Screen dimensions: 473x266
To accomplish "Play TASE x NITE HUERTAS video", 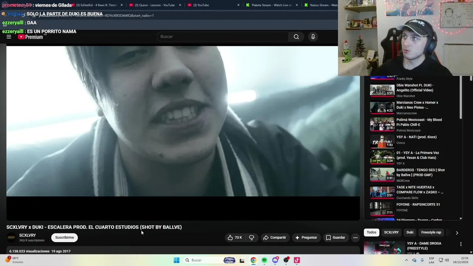I will 415,192.
